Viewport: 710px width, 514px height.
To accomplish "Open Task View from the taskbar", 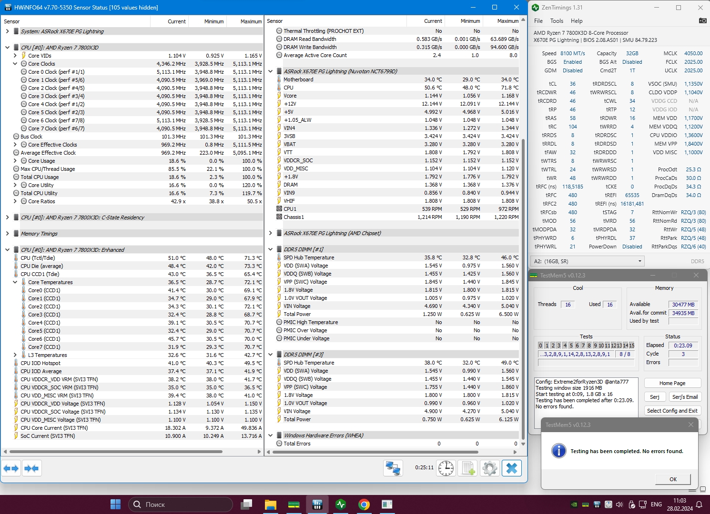I will tap(246, 504).
